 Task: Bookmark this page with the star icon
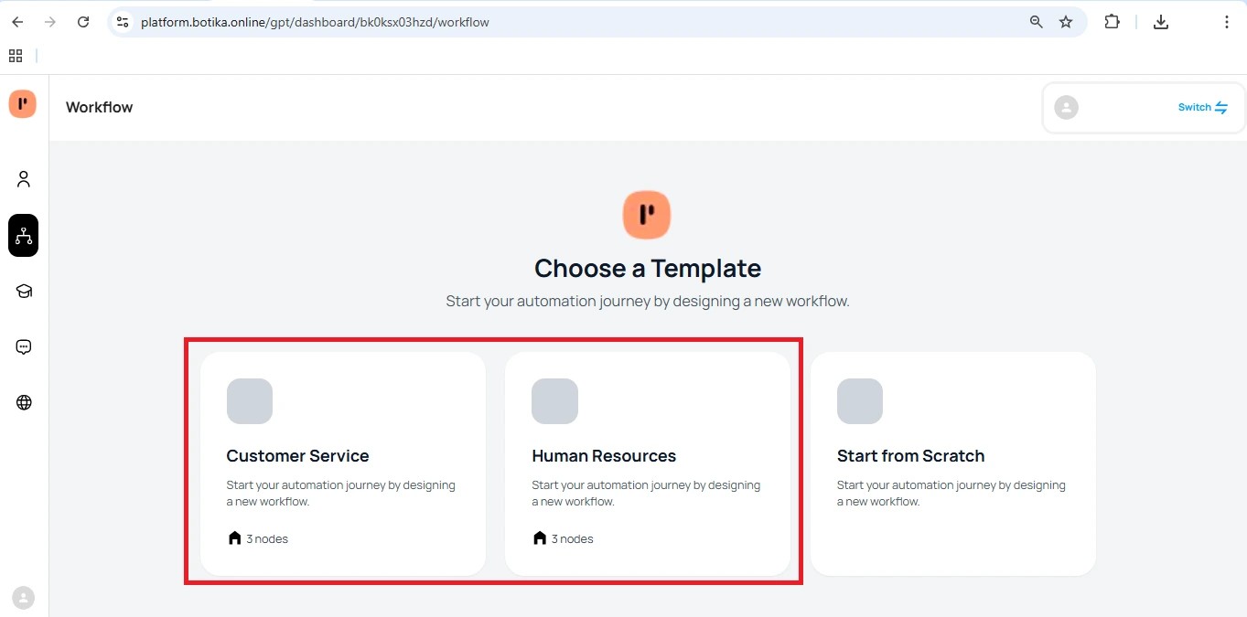point(1066,22)
